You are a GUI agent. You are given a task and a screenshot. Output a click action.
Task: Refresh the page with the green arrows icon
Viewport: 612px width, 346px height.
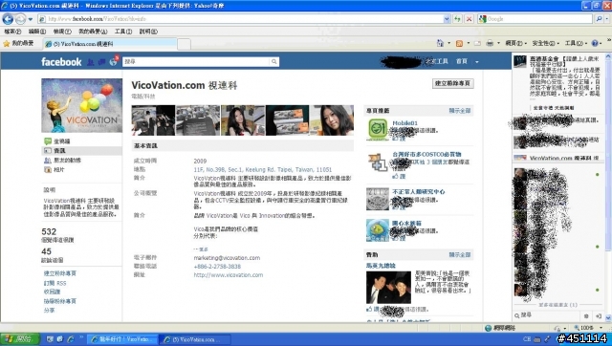click(x=457, y=19)
